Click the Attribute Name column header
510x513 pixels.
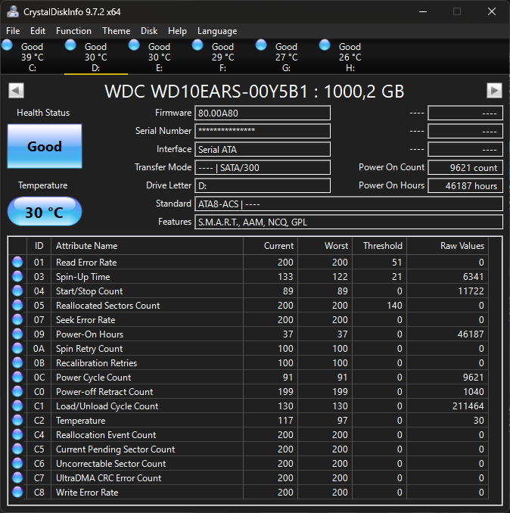pos(148,246)
